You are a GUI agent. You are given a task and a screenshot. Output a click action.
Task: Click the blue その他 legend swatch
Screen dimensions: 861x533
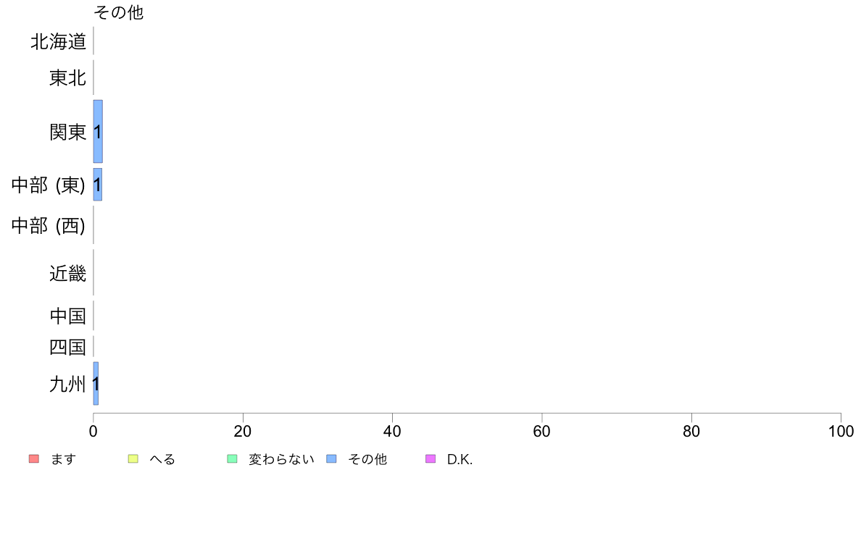coord(331,459)
